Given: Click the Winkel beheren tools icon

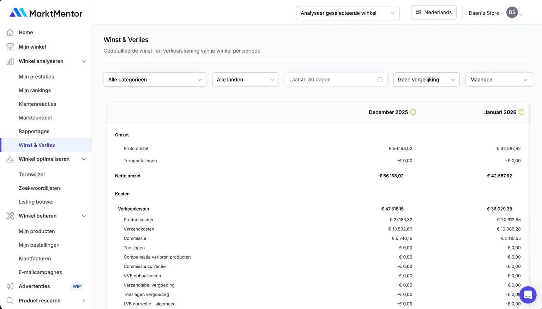Looking at the screenshot, I should click(x=10, y=216).
